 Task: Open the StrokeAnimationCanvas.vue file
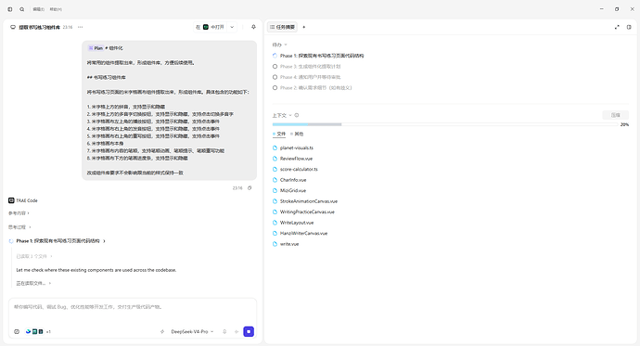[309, 201]
